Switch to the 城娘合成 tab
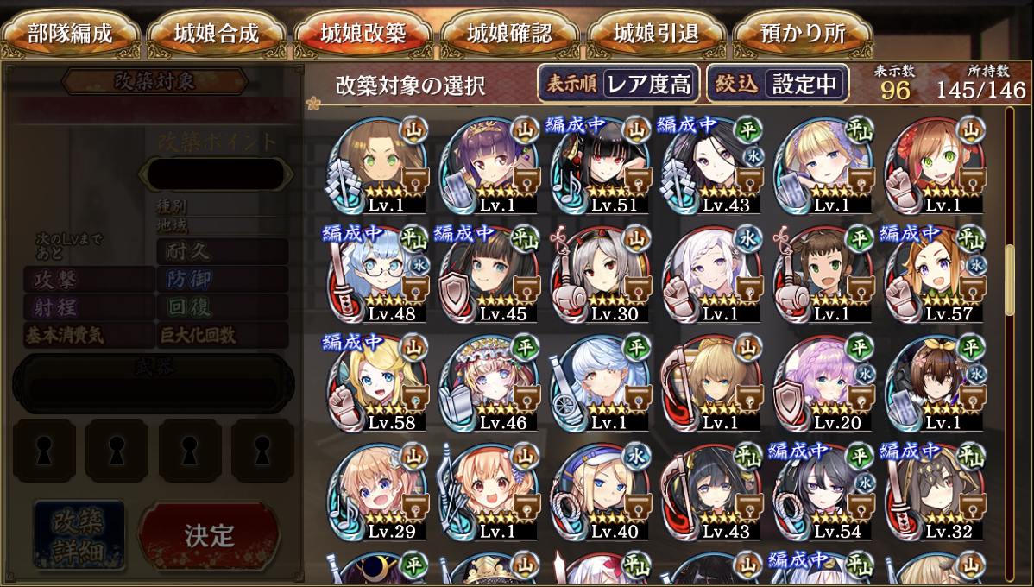 217,35
